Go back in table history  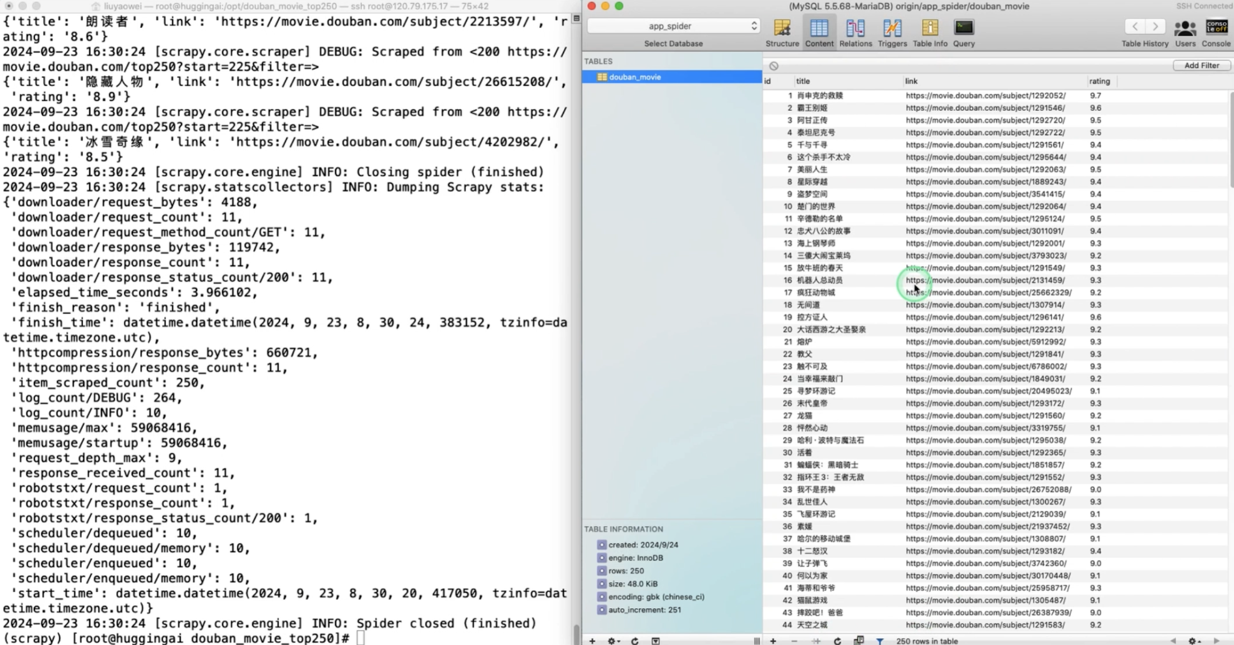[1135, 26]
